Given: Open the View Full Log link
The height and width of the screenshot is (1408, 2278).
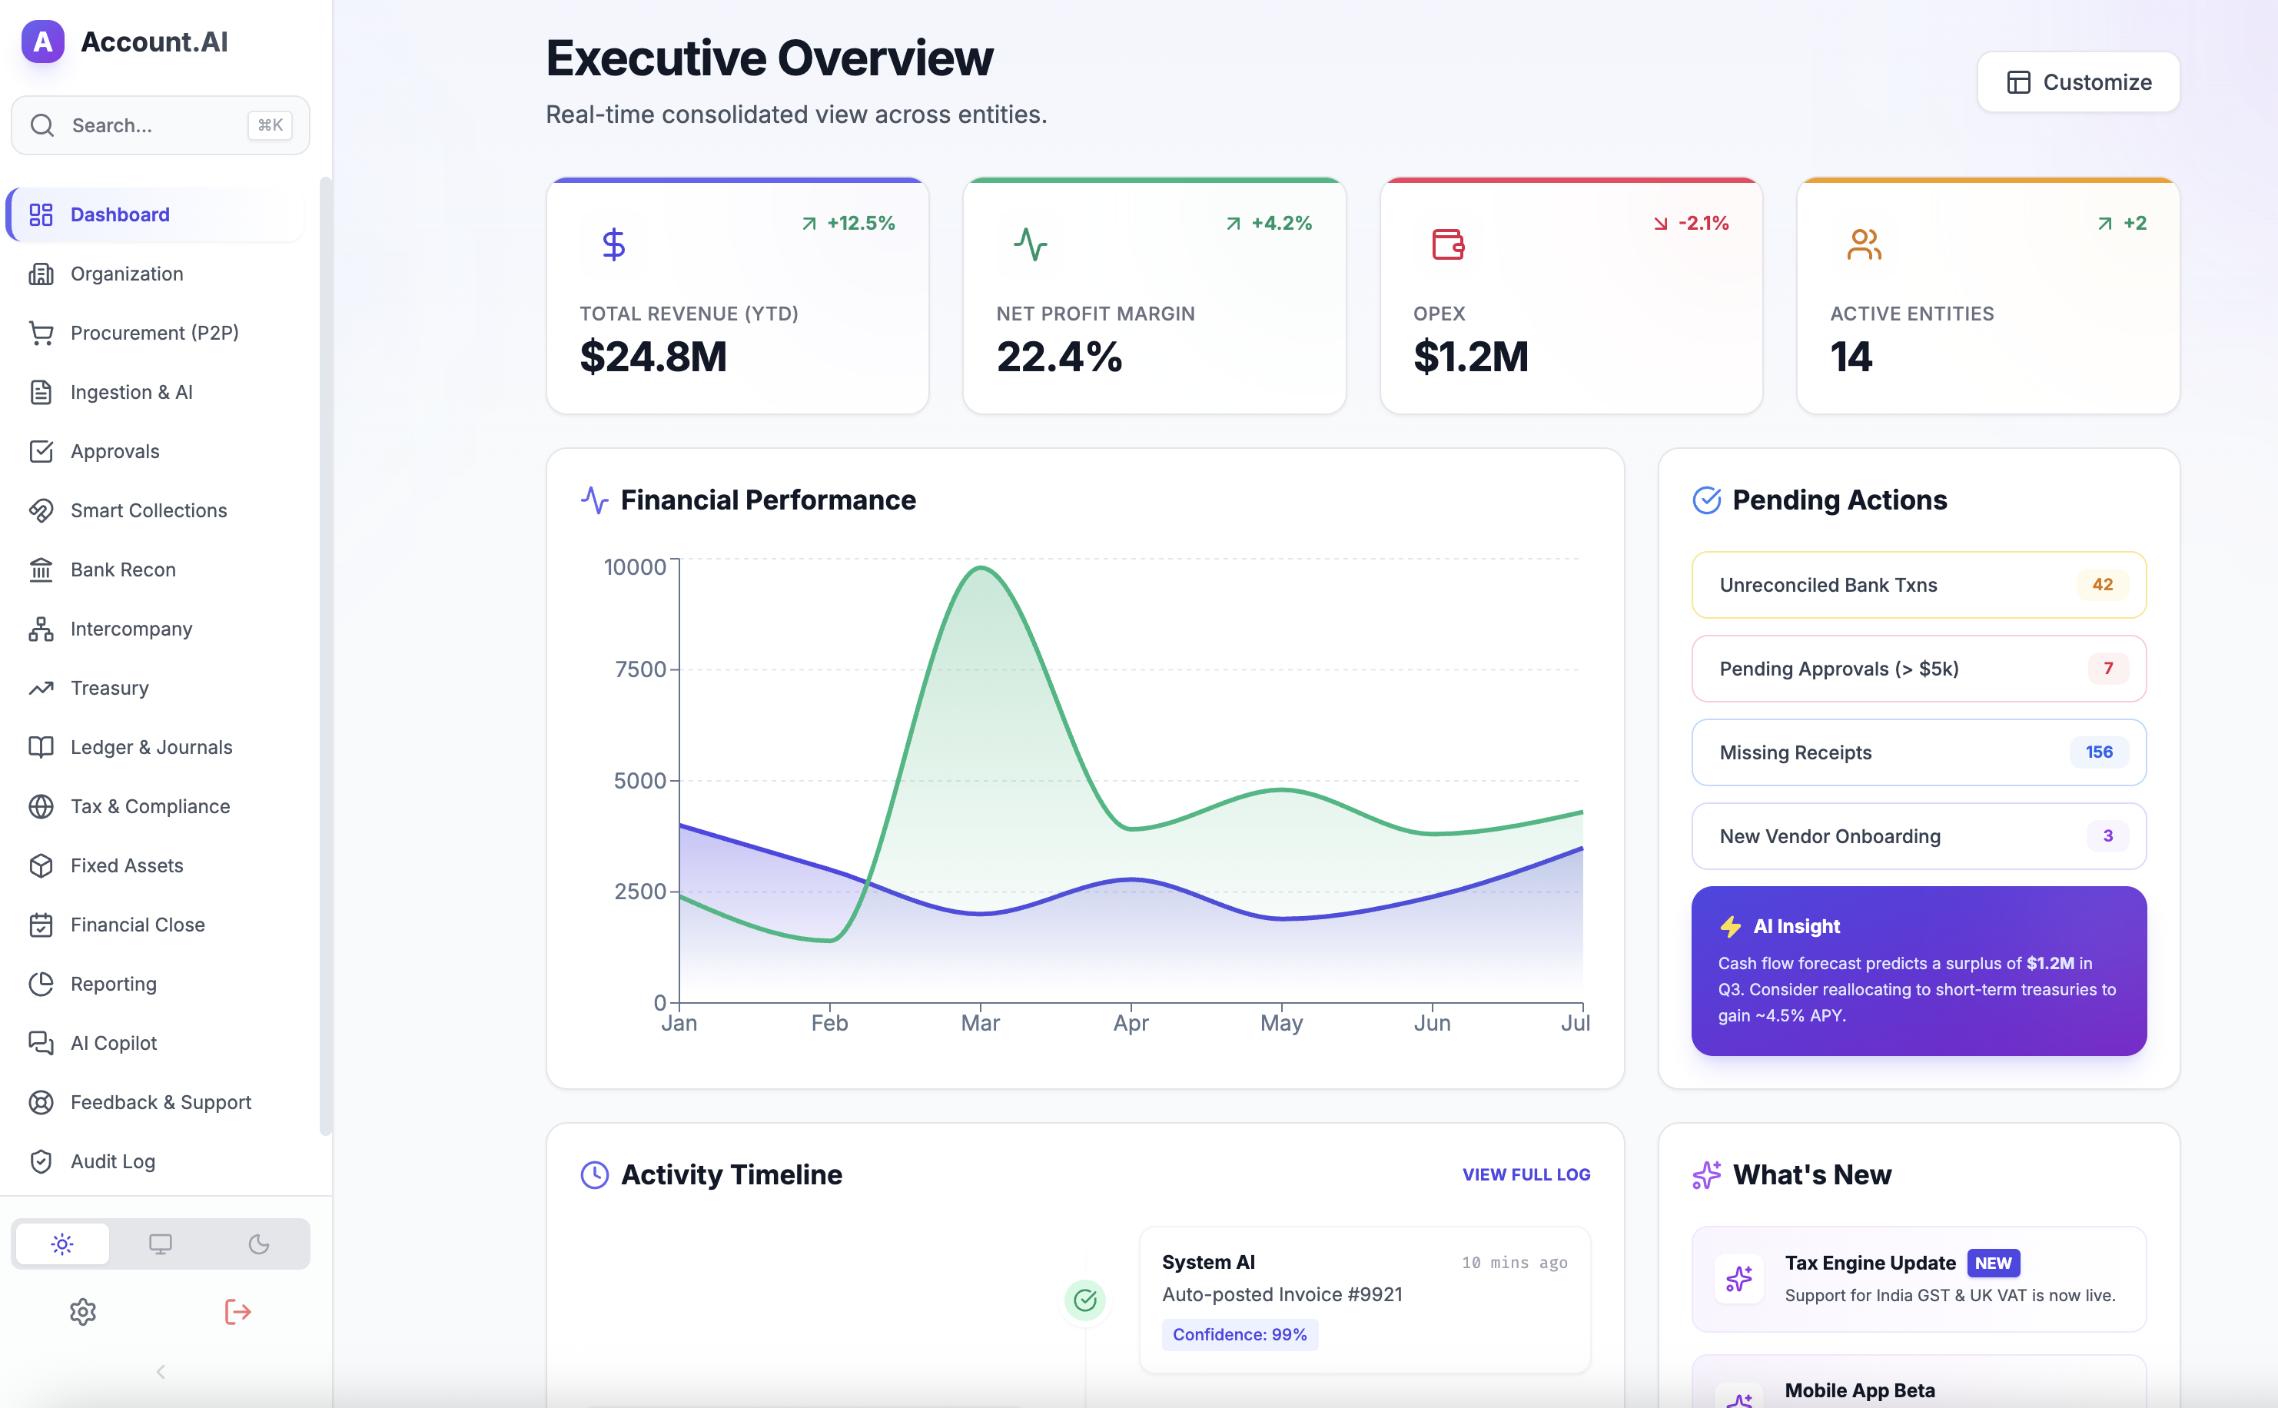Looking at the screenshot, I should click(x=1526, y=1174).
